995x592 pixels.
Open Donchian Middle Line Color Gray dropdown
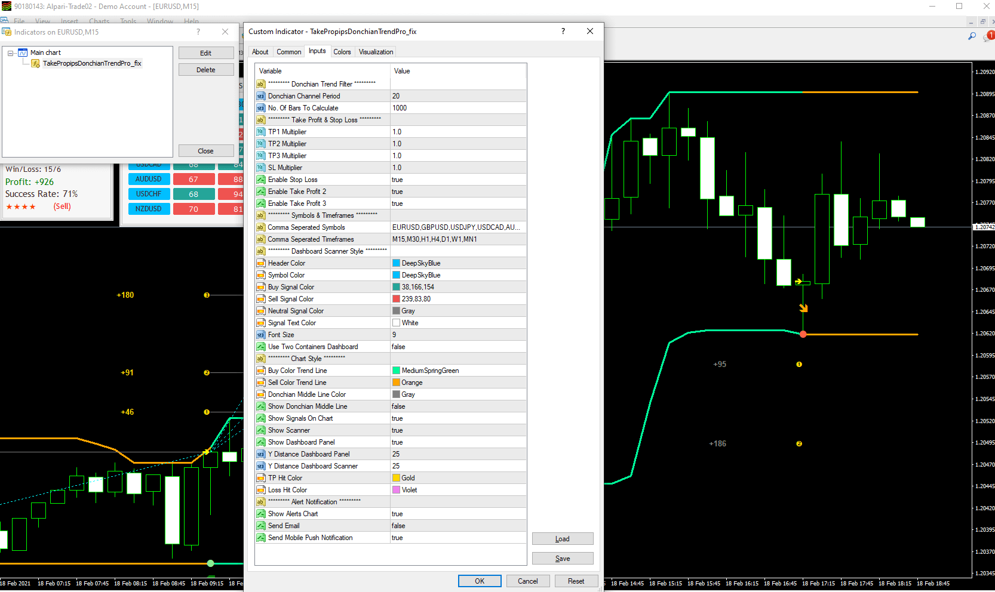(x=458, y=394)
